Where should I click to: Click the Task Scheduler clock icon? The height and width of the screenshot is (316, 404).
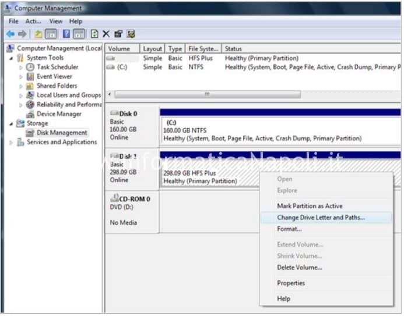click(x=30, y=68)
